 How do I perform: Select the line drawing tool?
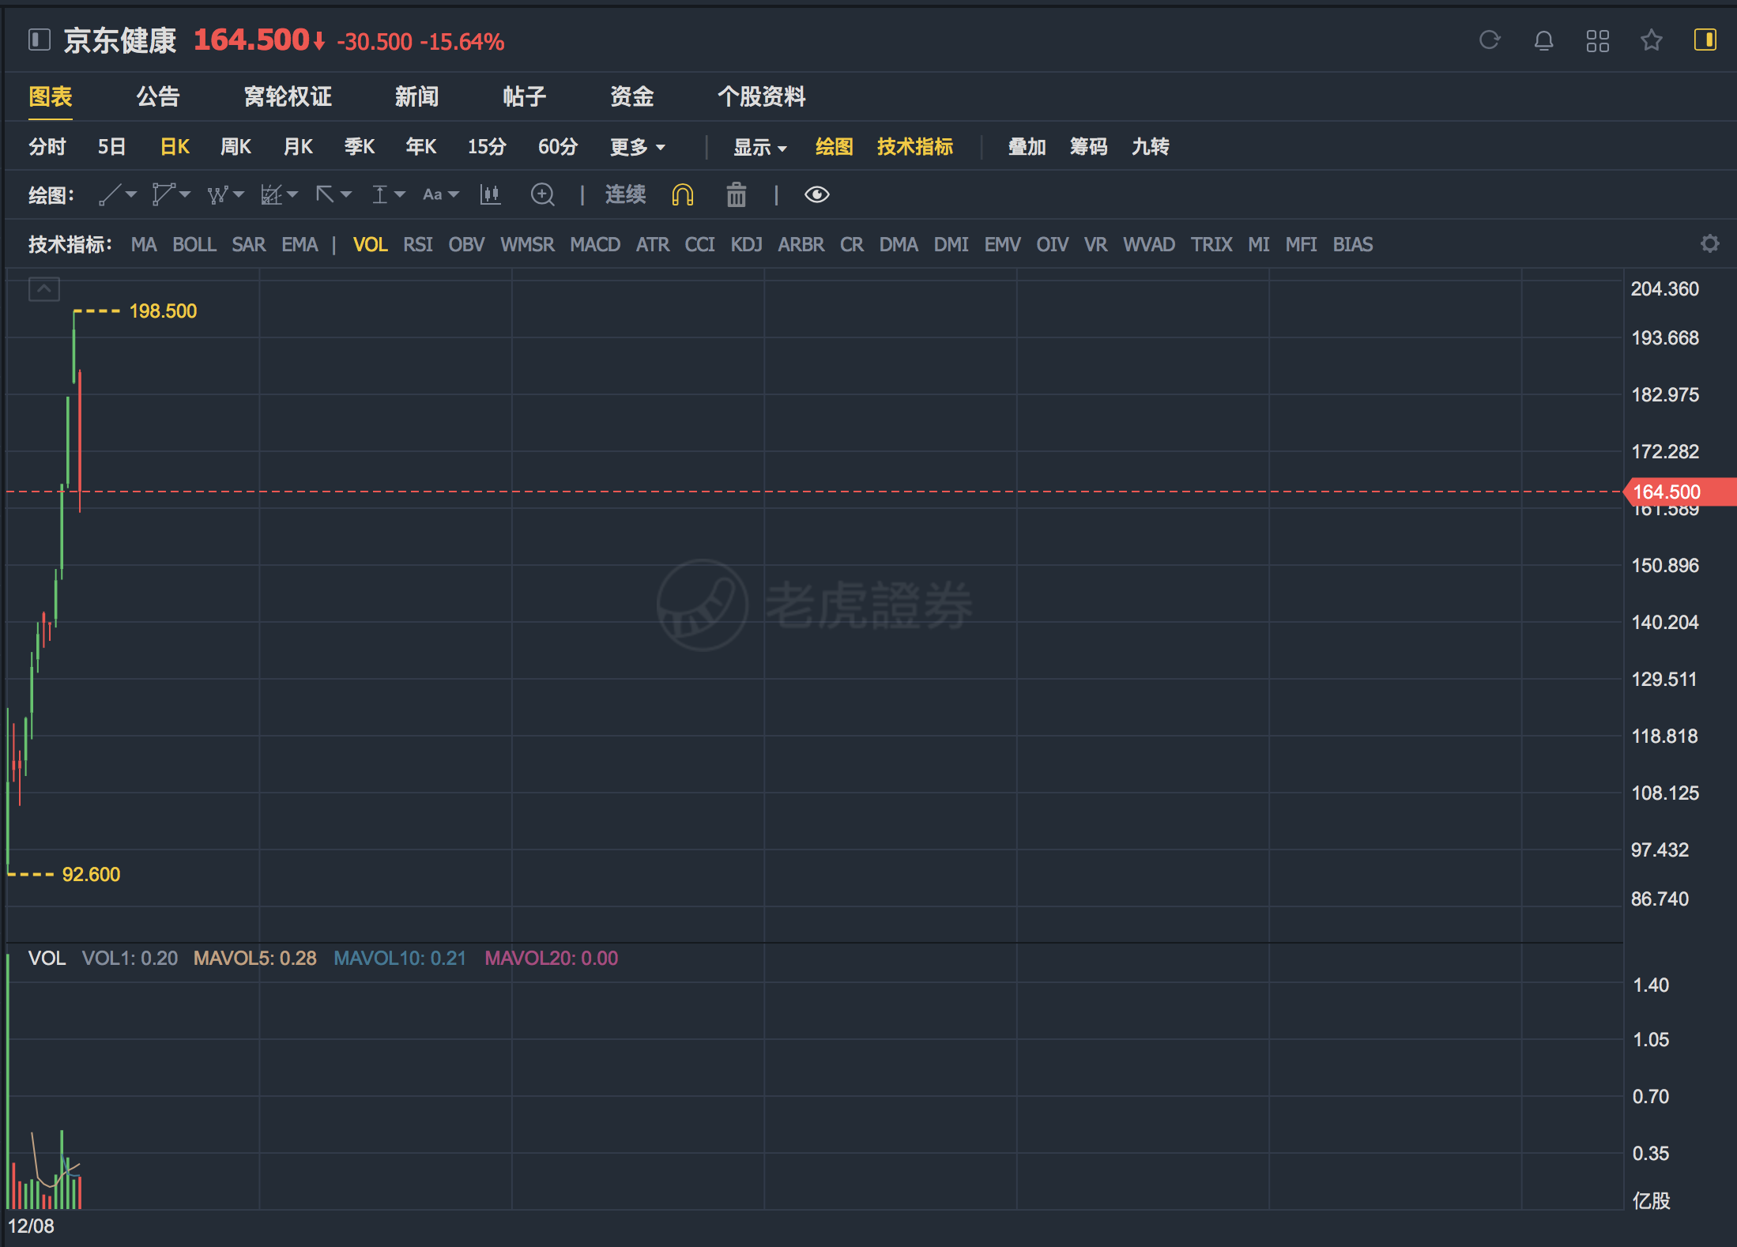click(x=110, y=194)
